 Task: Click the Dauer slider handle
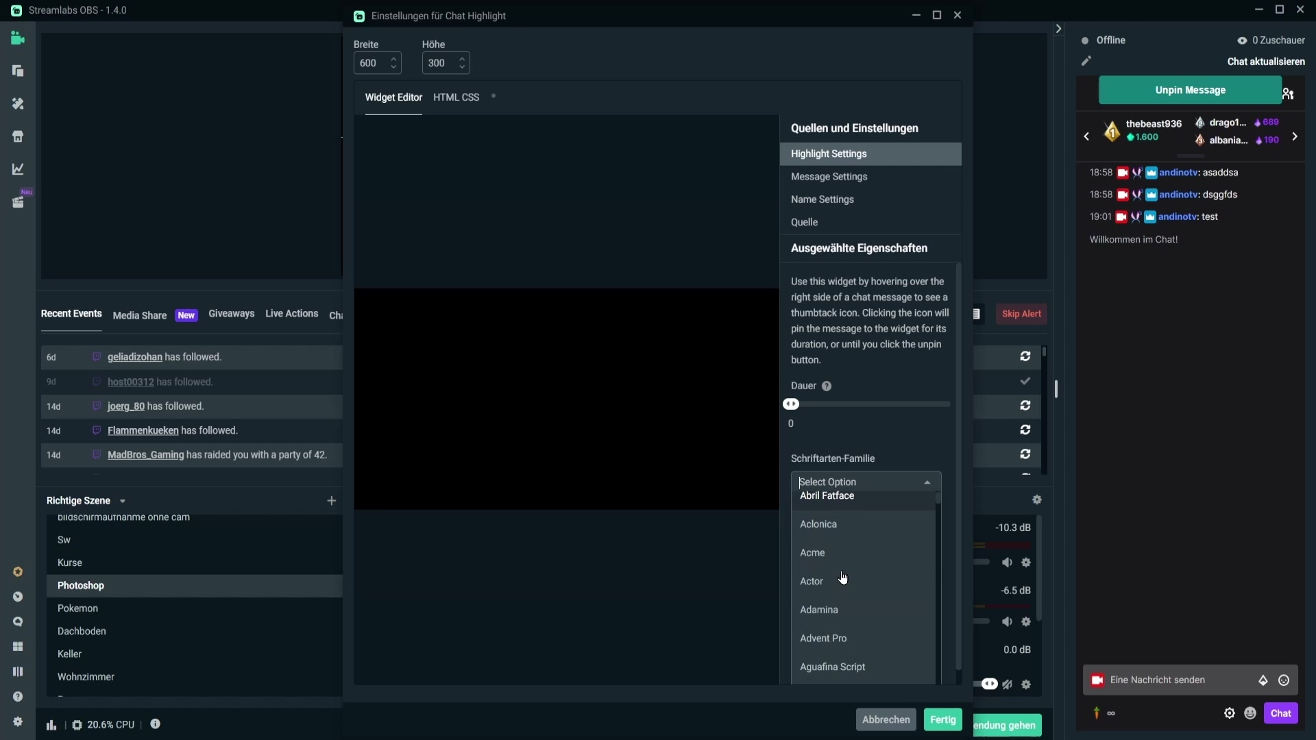[x=791, y=404]
